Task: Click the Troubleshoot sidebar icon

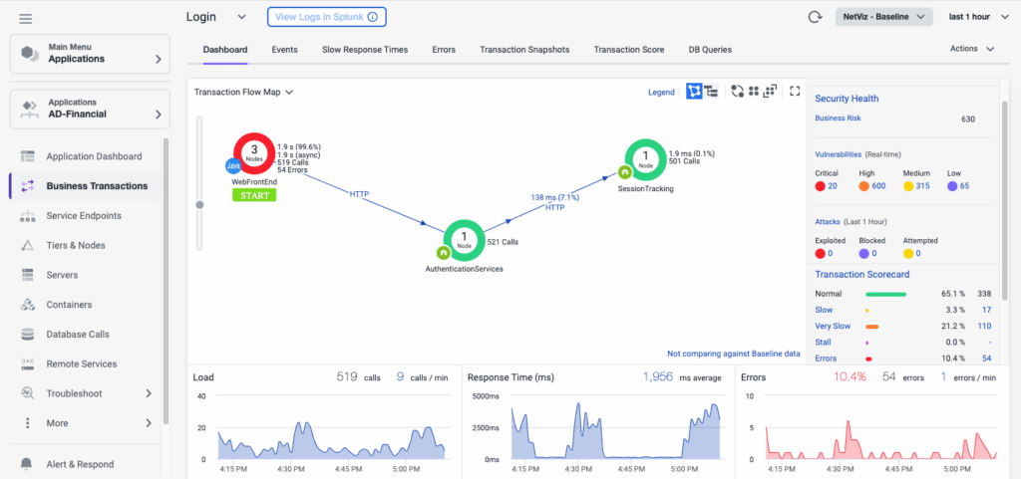Action: point(27,393)
